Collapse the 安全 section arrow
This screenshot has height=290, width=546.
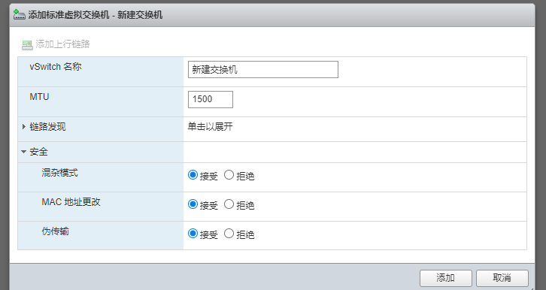tap(23, 152)
